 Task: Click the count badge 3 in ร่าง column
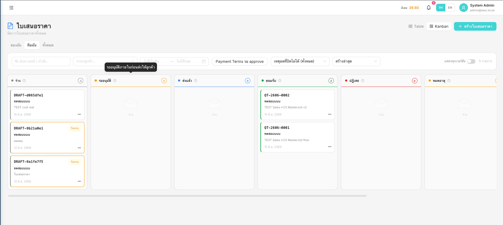(81, 81)
